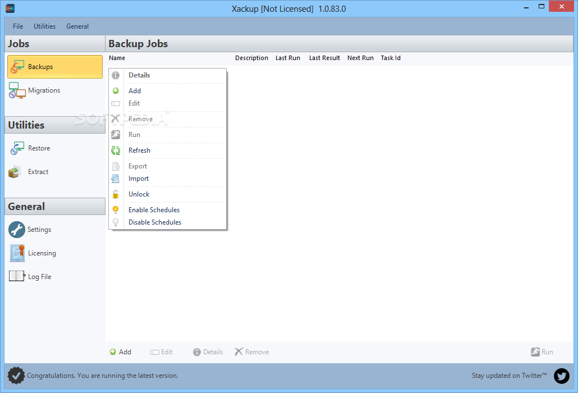Click the Twitter bird icon

pyautogui.click(x=561, y=376)
